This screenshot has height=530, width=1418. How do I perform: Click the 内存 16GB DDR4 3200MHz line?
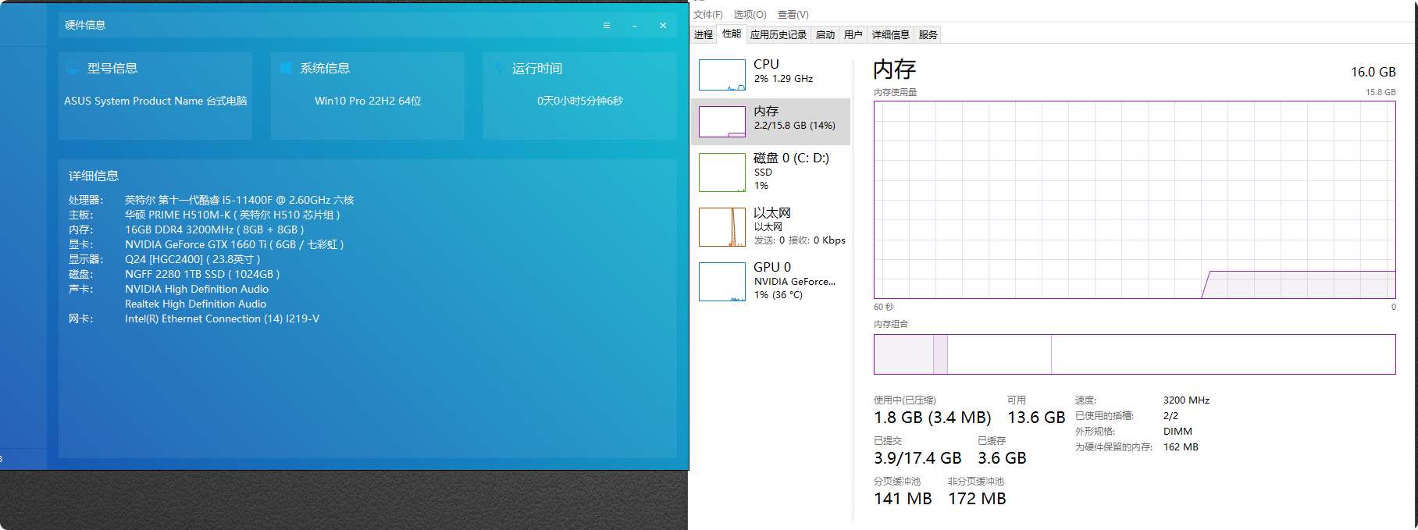187,229
